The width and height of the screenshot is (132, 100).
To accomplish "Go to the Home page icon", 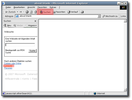I will coord(36,12).
